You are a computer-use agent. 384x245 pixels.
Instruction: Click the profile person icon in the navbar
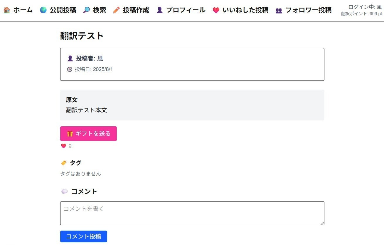click(159, 10)
